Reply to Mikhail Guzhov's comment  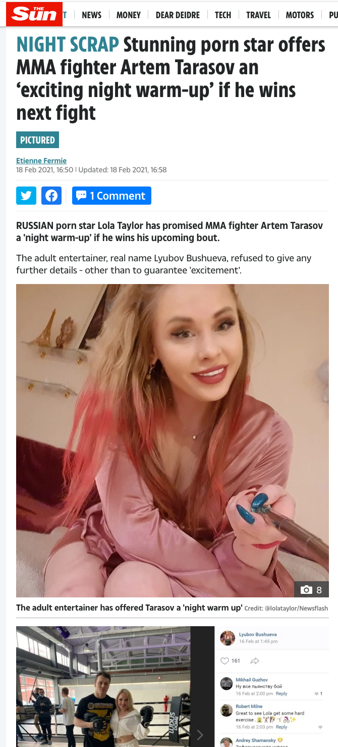(x=281, y=693)
